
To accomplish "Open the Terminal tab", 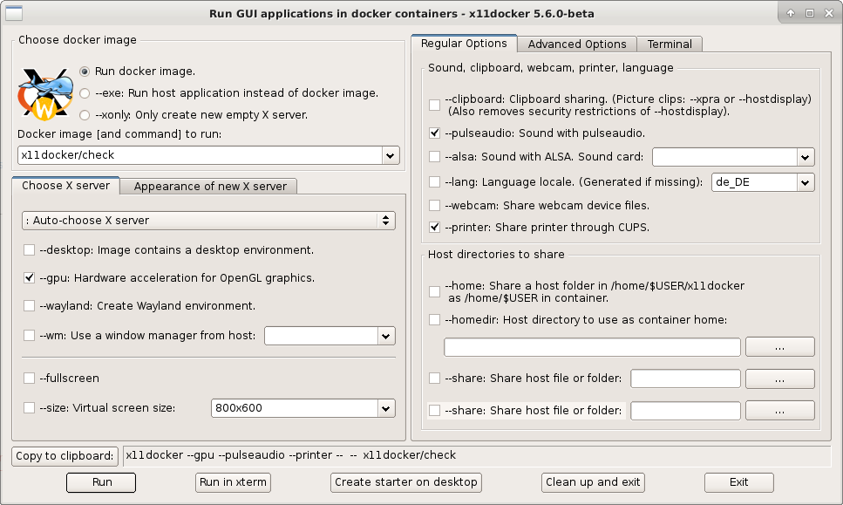I will tap(670, 44).
